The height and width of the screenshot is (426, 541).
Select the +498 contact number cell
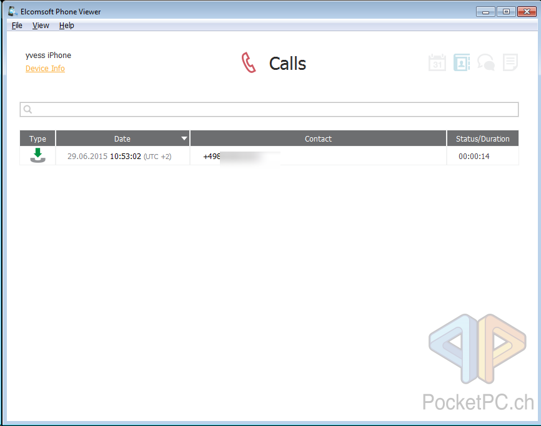click(318, 156)
